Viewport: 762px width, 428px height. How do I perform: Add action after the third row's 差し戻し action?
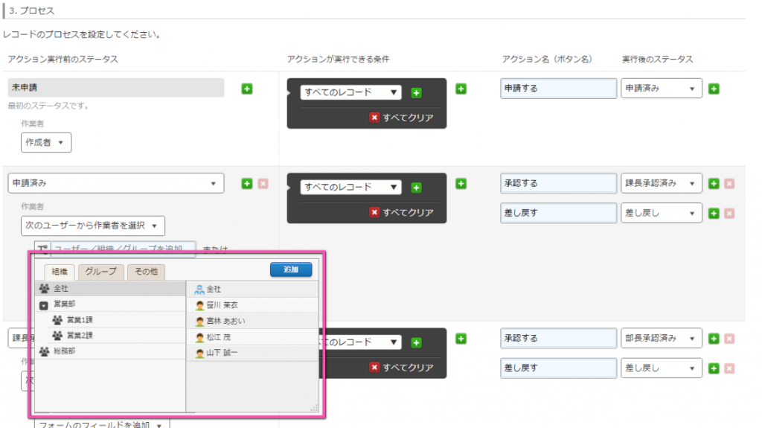click(x=714, y=368)
